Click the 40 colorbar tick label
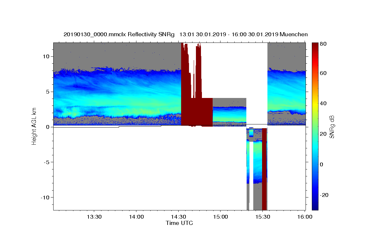 click(323, 103)
